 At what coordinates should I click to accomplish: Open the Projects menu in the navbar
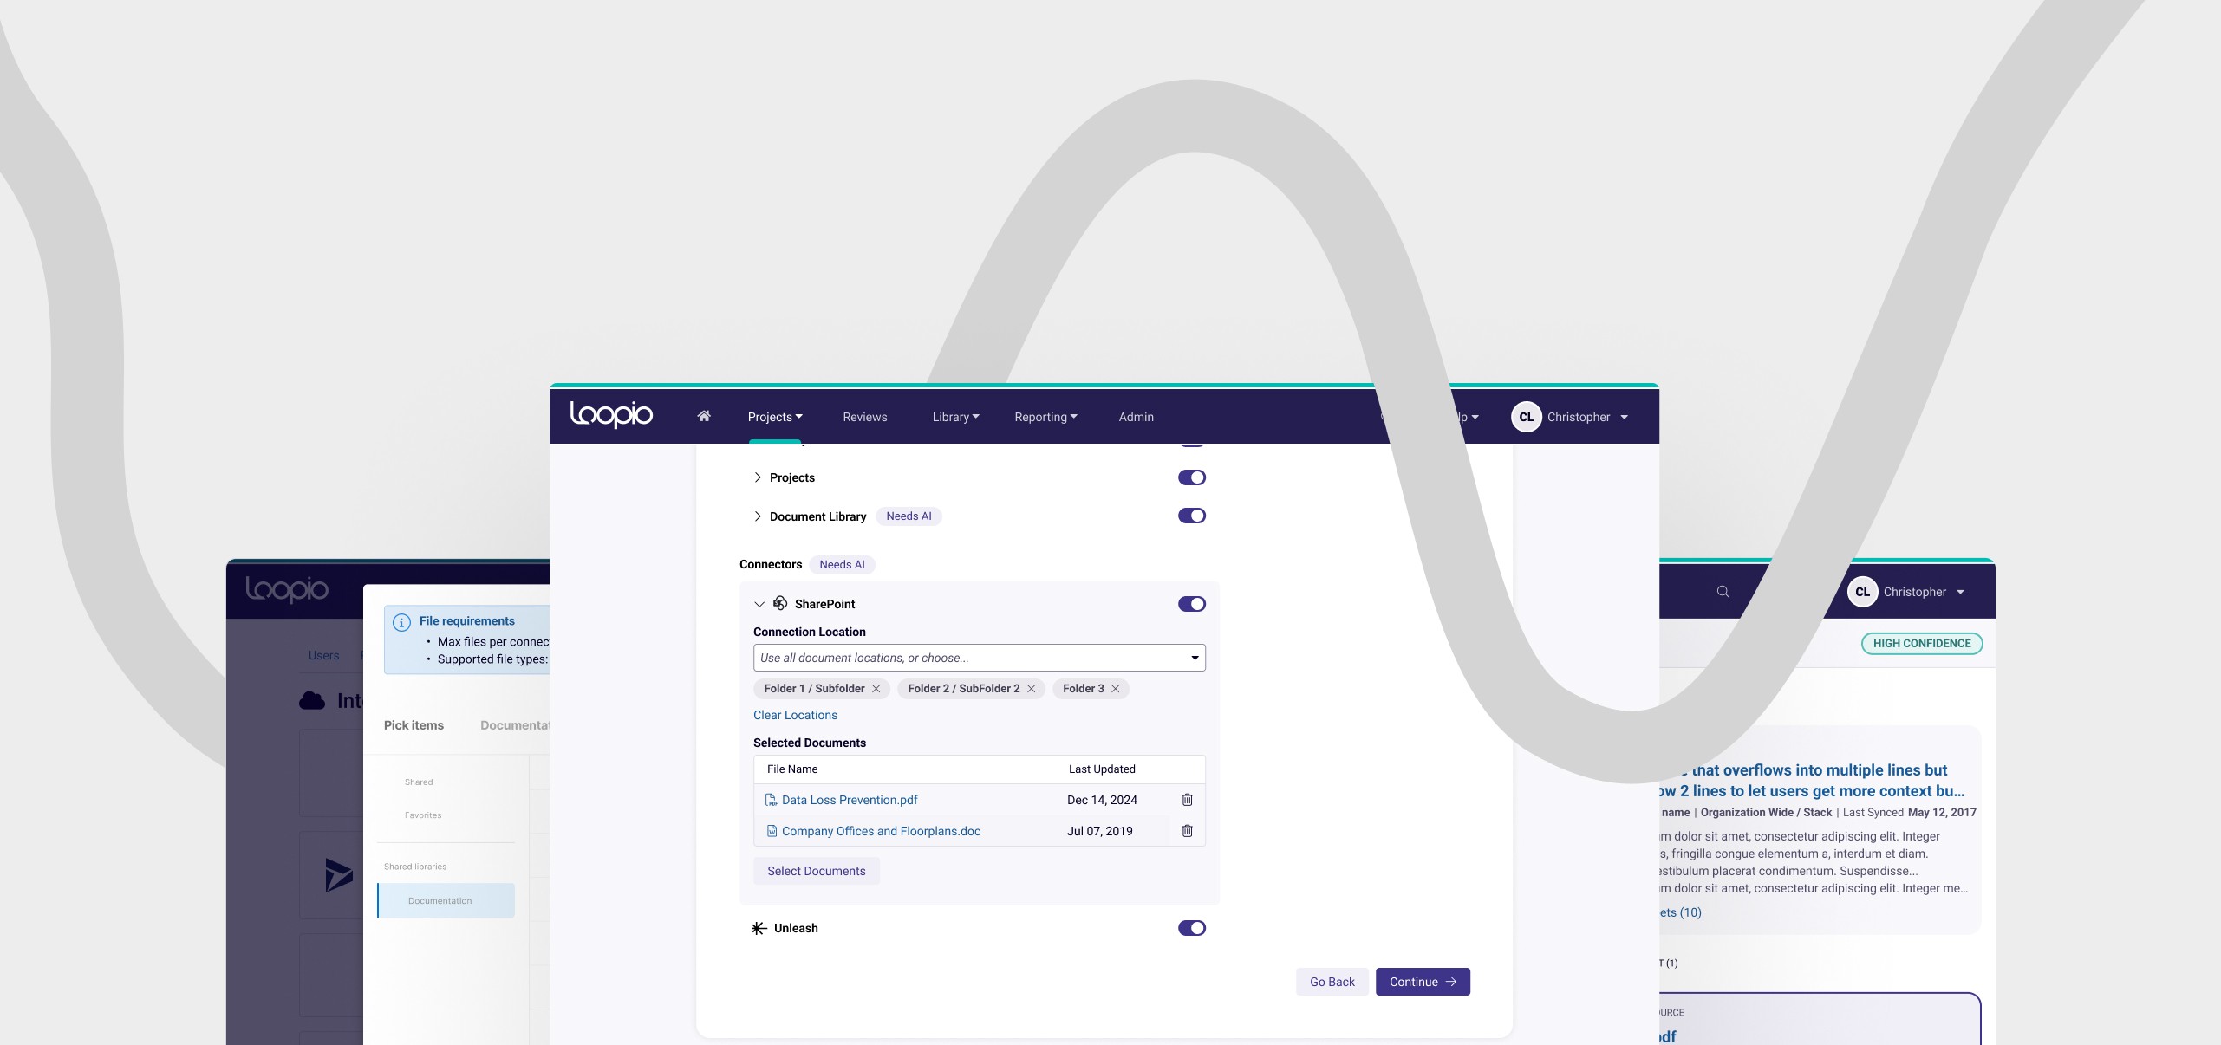(775, 417)
